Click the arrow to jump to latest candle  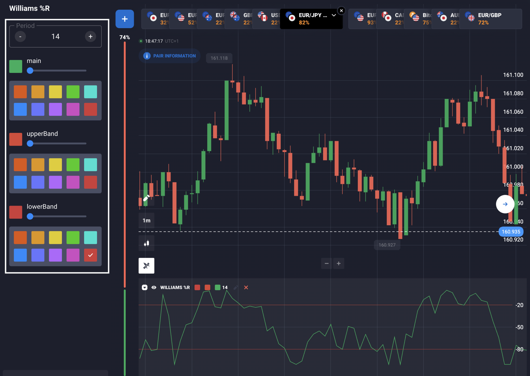[x=505, y=204]
